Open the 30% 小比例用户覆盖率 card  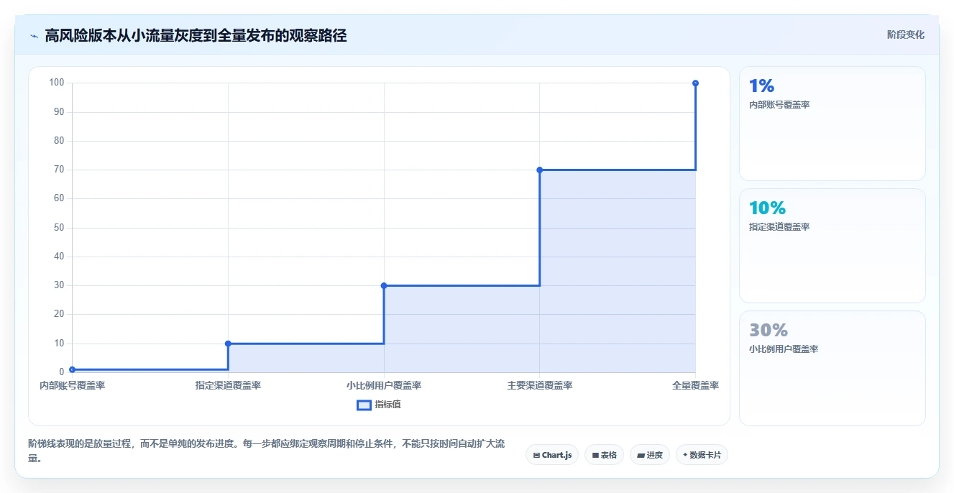[832, 368]
